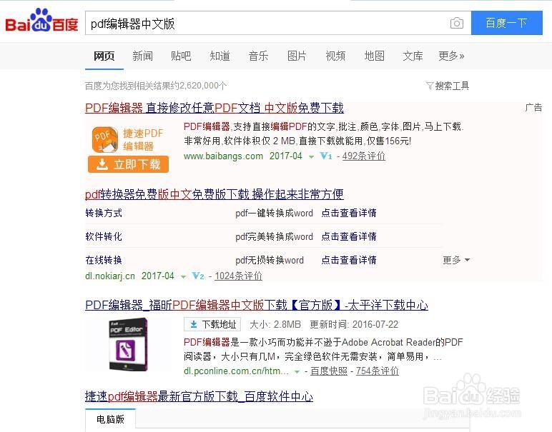Open 福昕PDF编辑器中文版下载 太平洋下载中心 result

tap(257, 305)
